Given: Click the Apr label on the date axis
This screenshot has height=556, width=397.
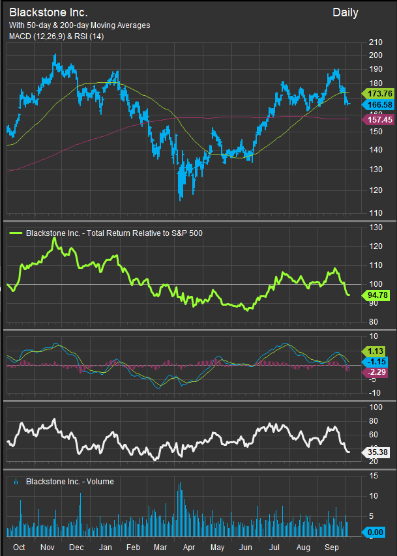Looking at the screenshot, I should 189,548.
